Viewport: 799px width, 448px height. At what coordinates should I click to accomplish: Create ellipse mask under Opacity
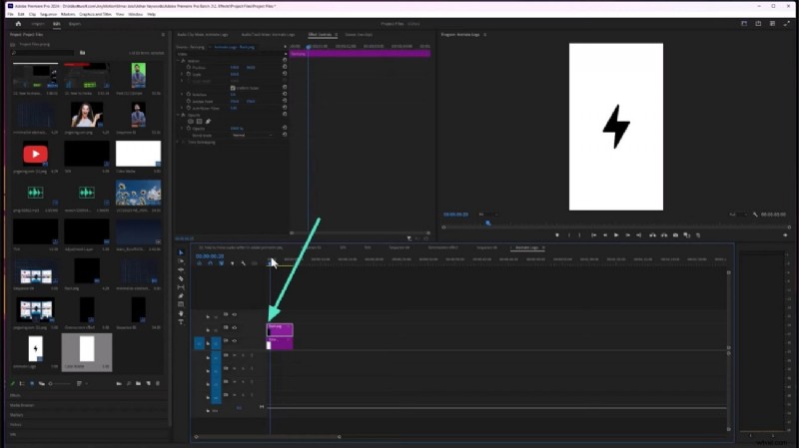click(191, 121)
